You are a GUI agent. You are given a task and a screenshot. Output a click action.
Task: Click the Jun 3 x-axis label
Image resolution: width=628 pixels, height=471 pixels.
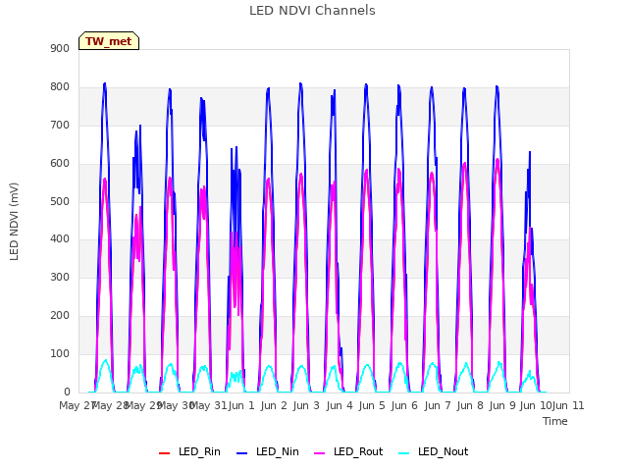tap(306, 405)
